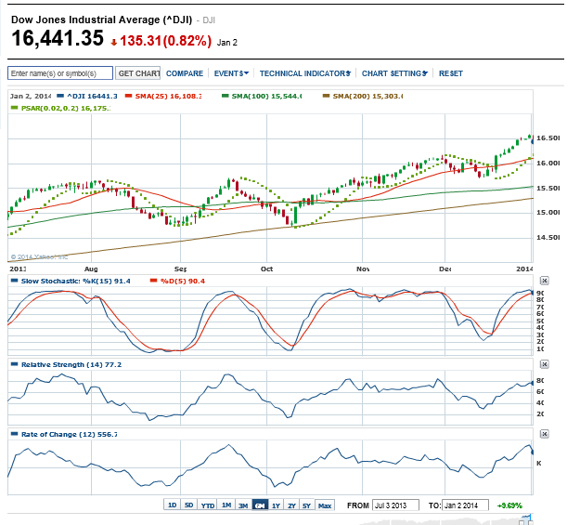This screenshot has height=525, width=580.
Task: Click the Relative Strength (14) label
Action: click(71, 364)
